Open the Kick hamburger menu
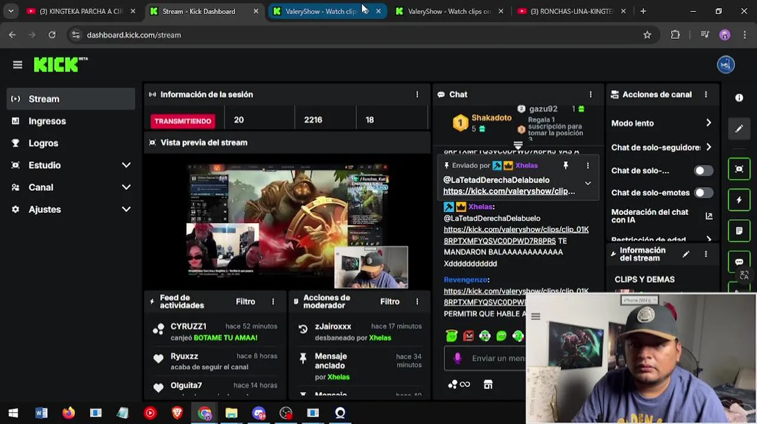757x424 pixels. point(18,65)
